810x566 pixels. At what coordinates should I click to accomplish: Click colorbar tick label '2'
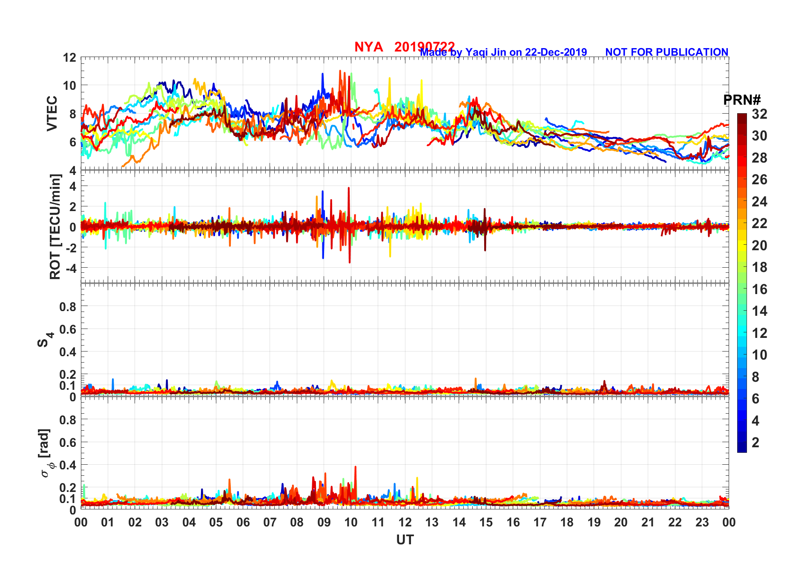point(755,442)
